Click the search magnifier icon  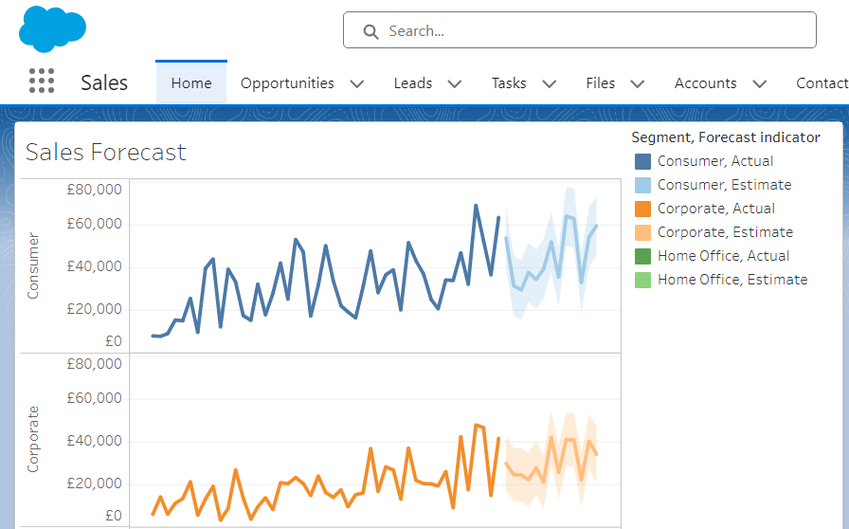point(370,31)
